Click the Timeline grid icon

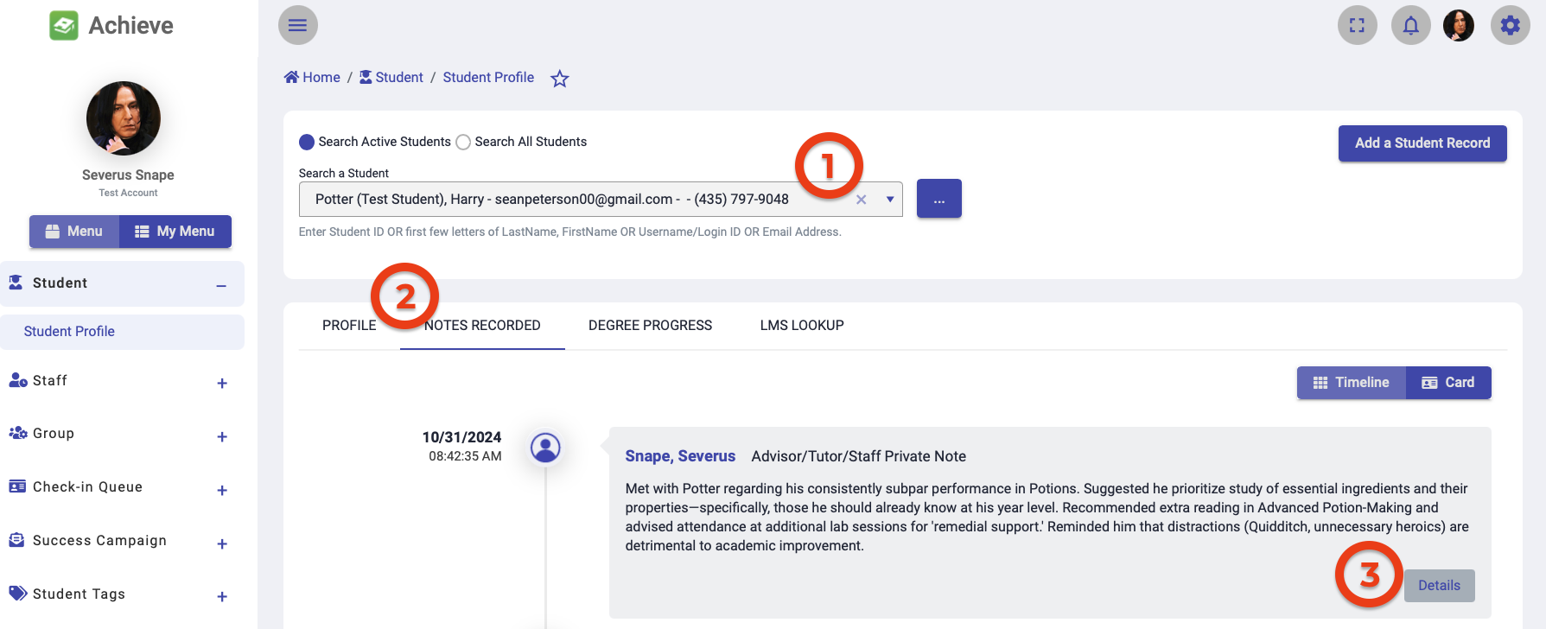click(1320, 383)
